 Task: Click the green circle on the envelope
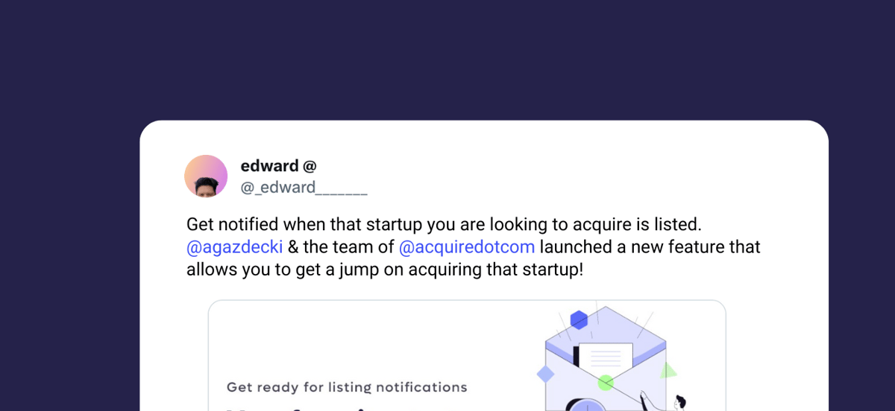tap(606, 383)
